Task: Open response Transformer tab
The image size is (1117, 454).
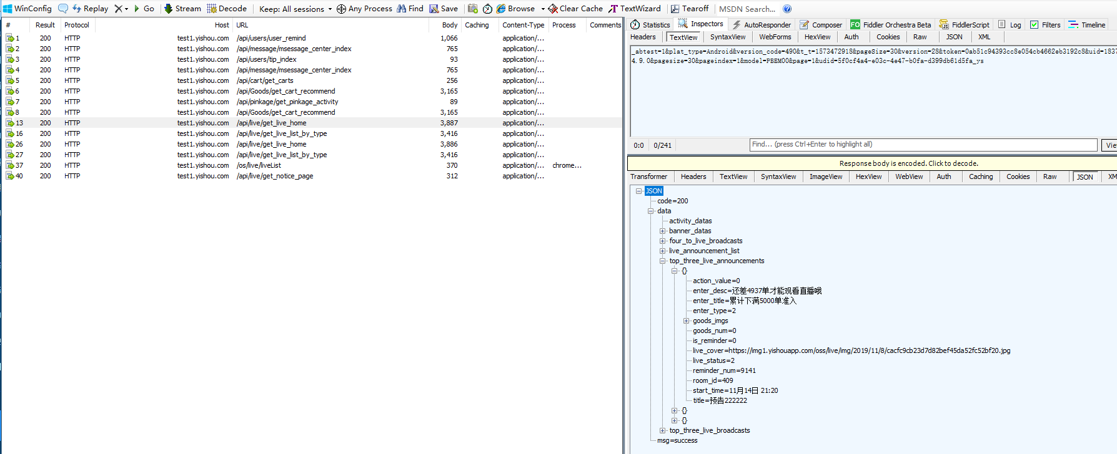Action: (648, 176)
